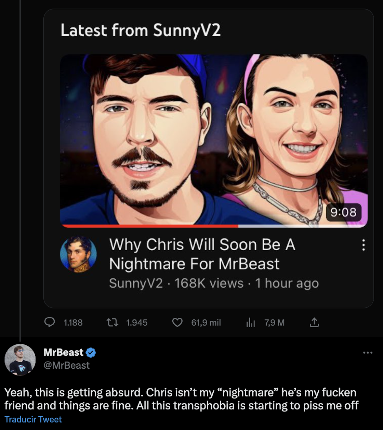Click the retweet arrows icon
This screenshot has width=383, height=430.
[x=112, y=322]
